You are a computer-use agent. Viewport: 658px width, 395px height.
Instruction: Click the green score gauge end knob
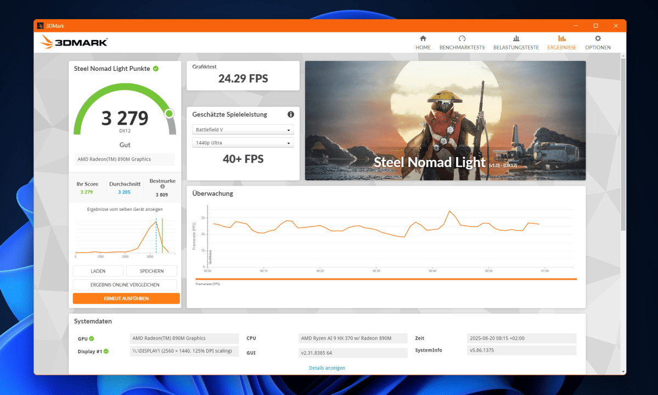tap(169, 114)
